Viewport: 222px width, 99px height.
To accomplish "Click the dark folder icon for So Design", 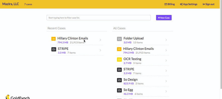I will (119, 80).
